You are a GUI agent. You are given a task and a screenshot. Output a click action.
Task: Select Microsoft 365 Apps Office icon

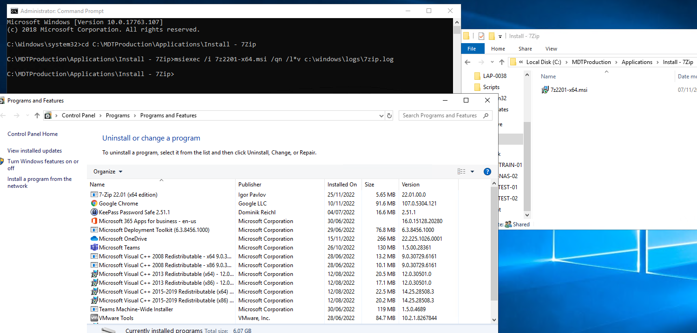[x=94, y=221]
